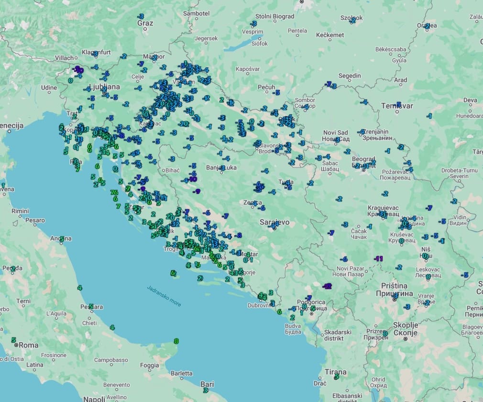Screen dimensions: 483x402
Task: Click the 8 temperature marker on the Gargano coast
Action: coord(176,341)
